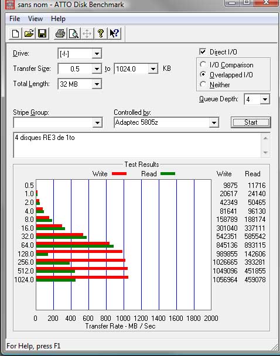Open Print Preview toolbar icon

[74, 33]
